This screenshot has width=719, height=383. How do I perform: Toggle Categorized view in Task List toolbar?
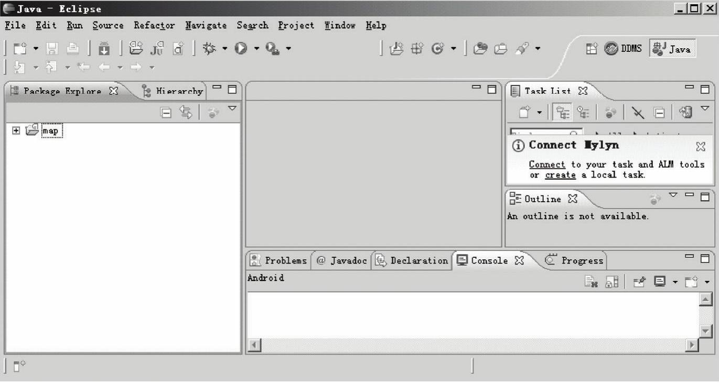pyautogui.click(x=563, y=112)
